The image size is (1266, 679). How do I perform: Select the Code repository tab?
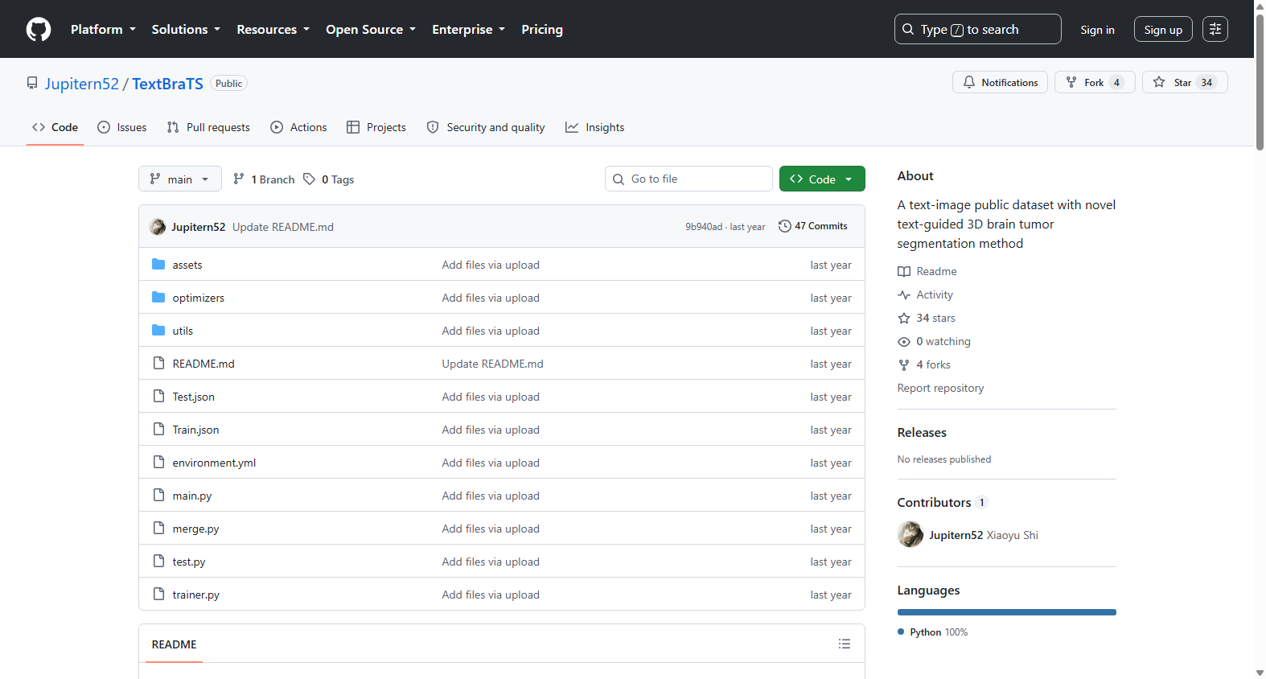(x=55, y=128)
